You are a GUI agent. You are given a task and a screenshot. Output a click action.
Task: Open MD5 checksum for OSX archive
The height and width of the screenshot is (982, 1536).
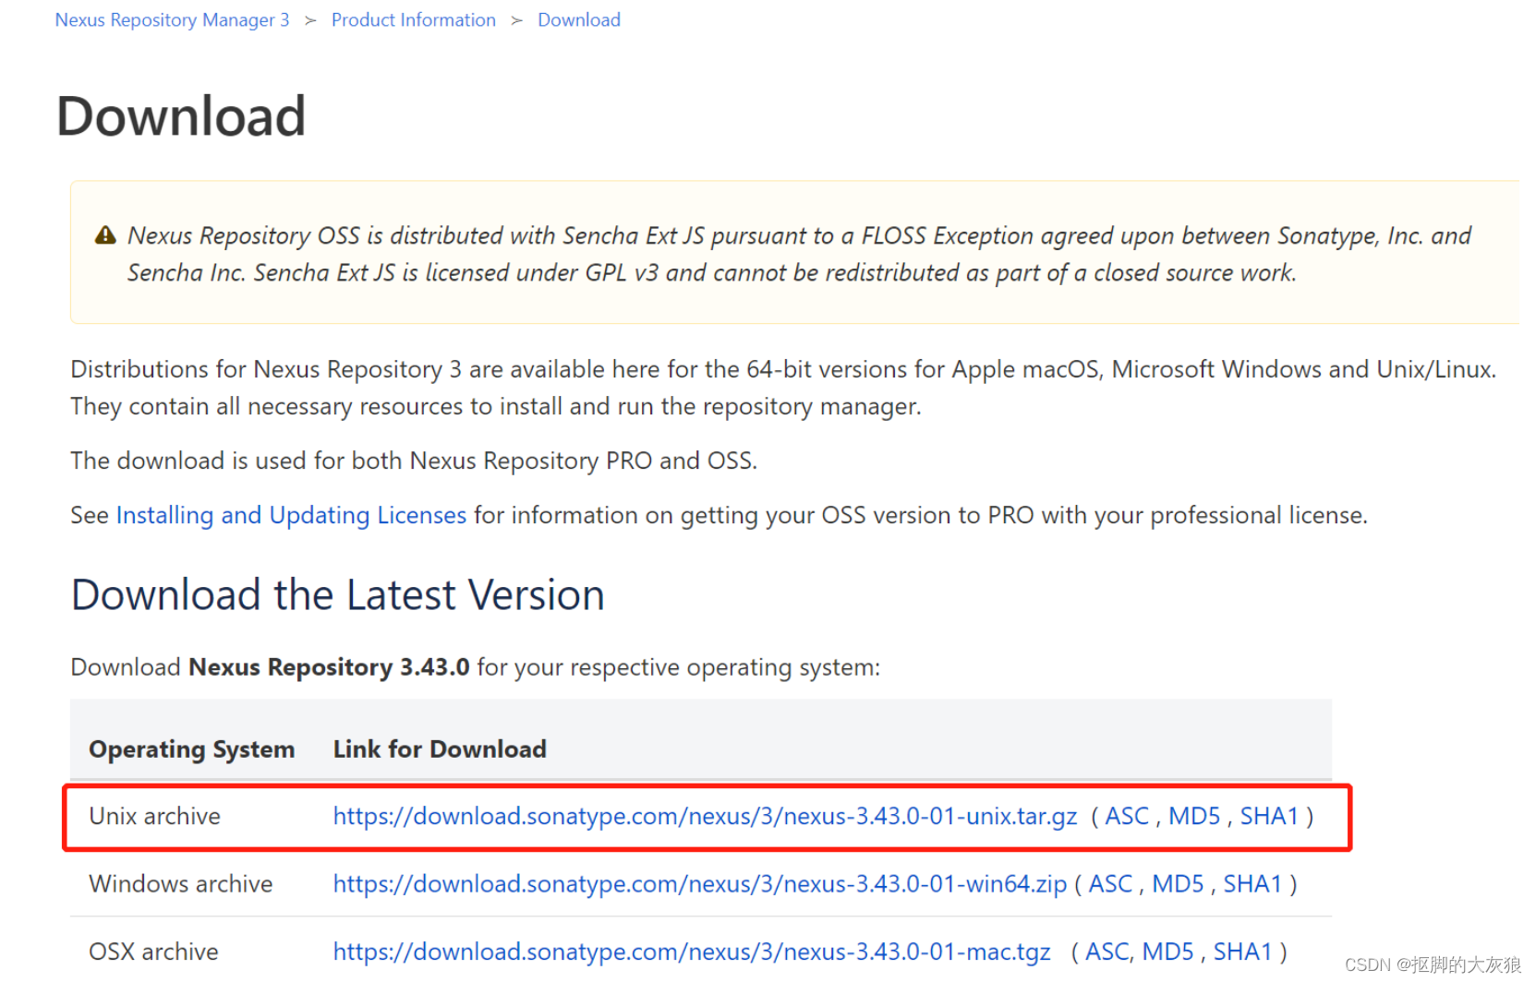pos(1167,952)
